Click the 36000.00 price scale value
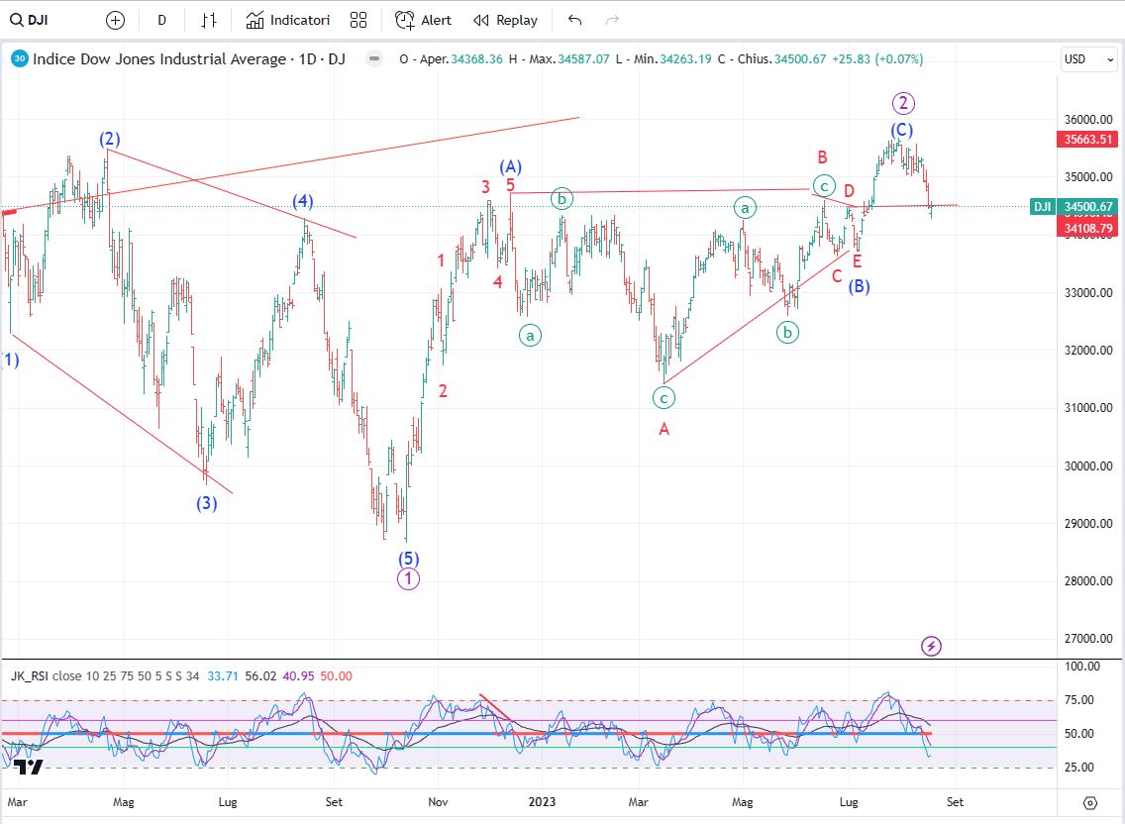Viewport: 1125px width, 824px height. click(1087, 119)
